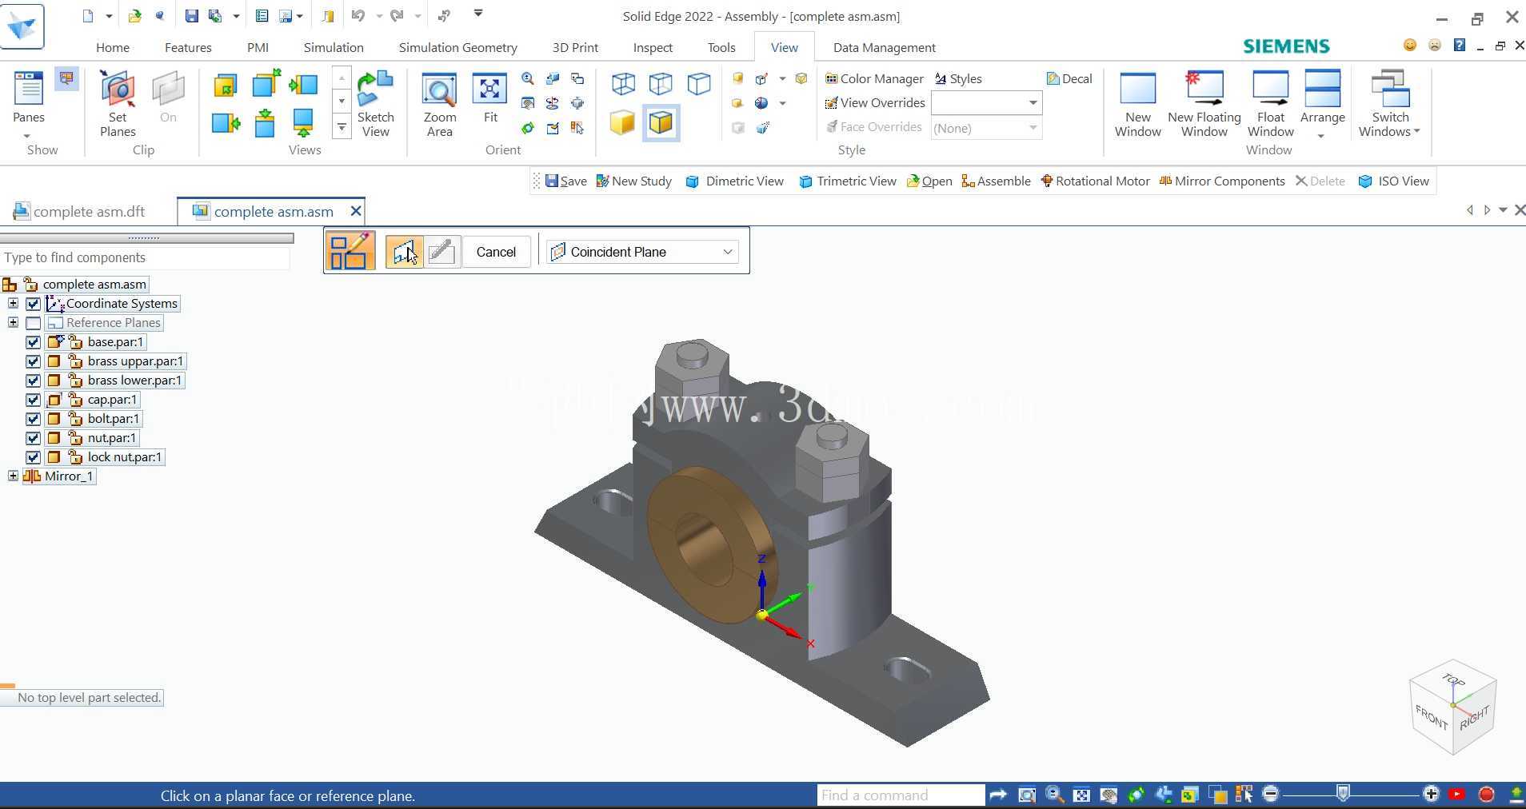Select the Shaded cube style icon
Viewport: 1526px width, 809px height.
click(x=622, y=122)
